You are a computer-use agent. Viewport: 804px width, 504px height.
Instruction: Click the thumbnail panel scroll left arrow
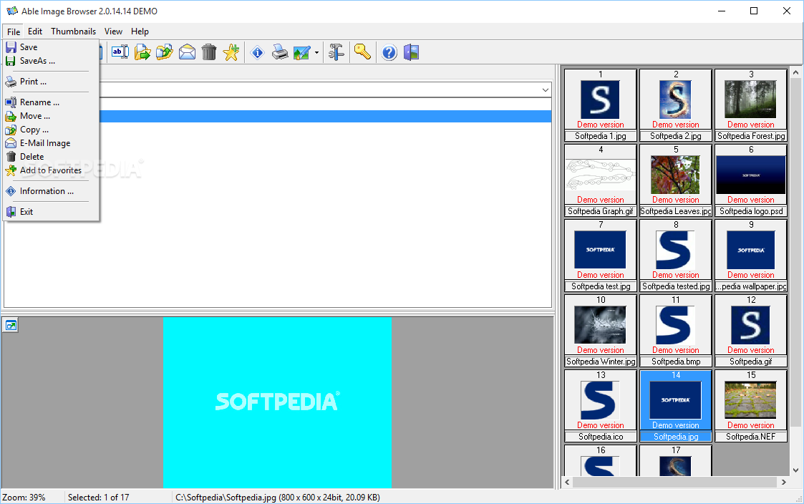(x=567, y=482)
